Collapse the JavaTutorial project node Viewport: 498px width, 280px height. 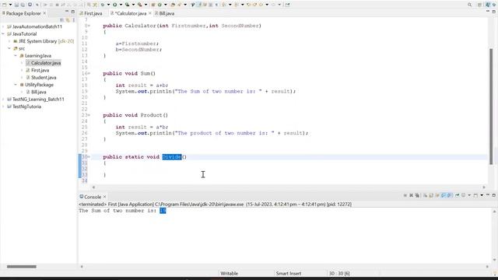coord(3,34)
